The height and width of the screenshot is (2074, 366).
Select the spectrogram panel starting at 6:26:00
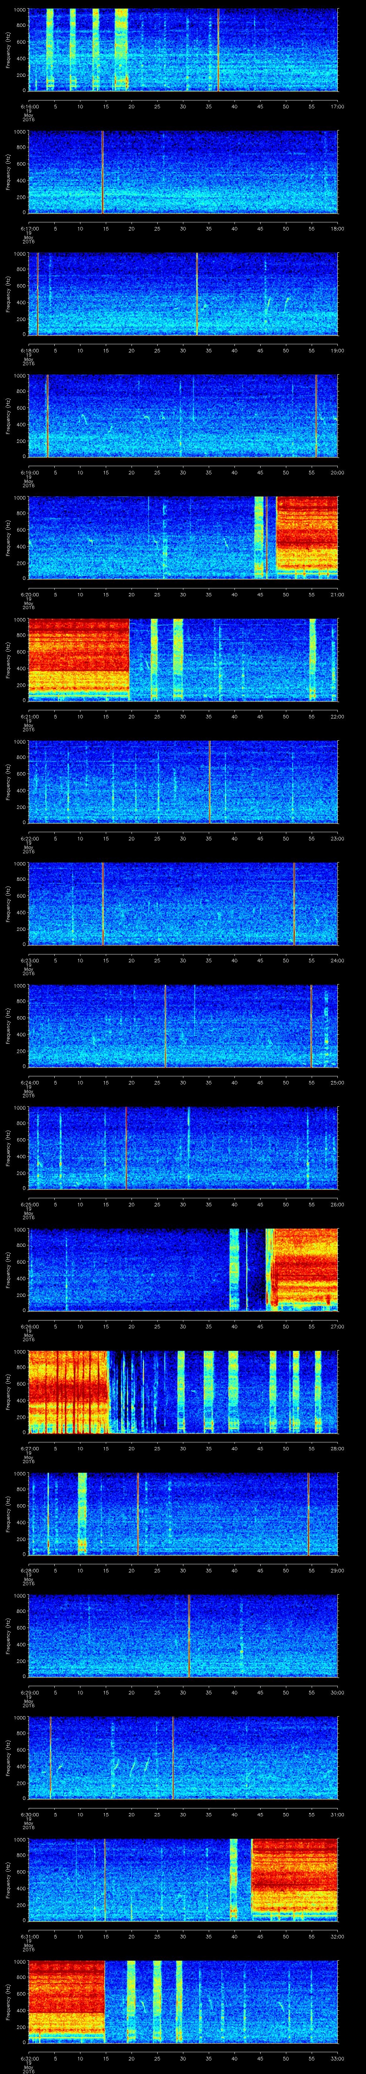click(x=183, y=1270)
